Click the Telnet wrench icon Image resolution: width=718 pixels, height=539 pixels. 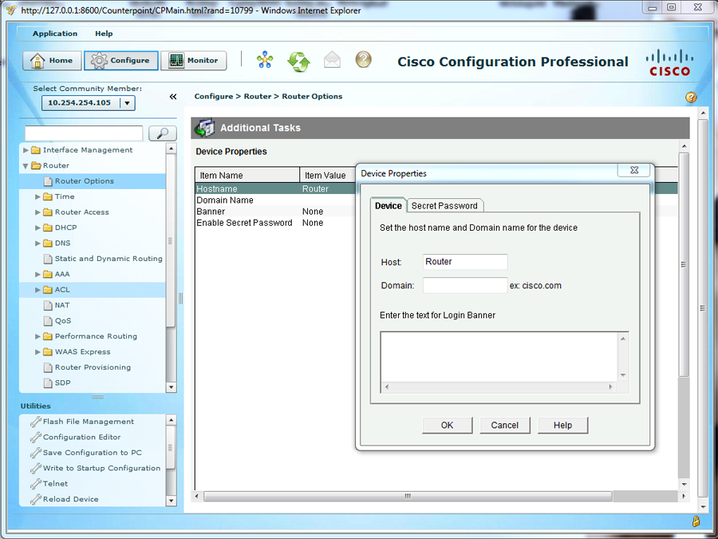[36, 484]
